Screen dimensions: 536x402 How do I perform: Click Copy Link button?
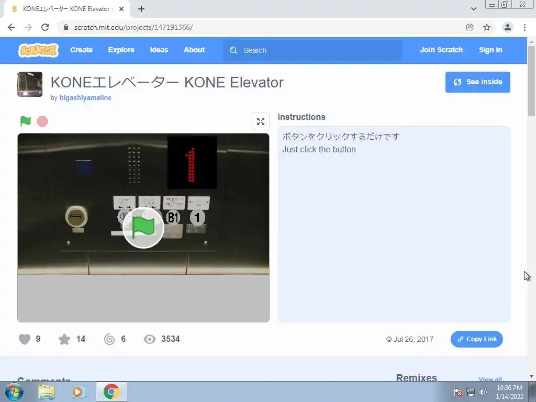coord(476,339)
